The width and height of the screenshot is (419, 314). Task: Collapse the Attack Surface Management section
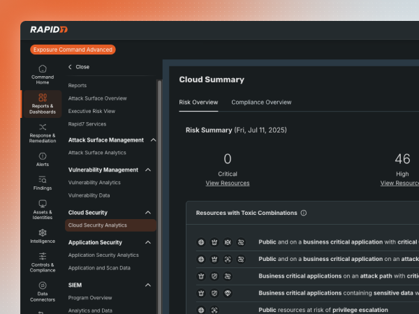(x=153, y=140)
